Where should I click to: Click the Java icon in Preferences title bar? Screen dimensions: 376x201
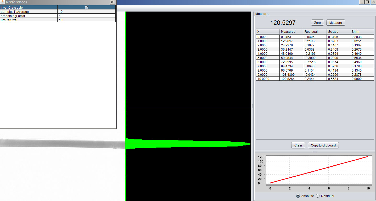coord(3,2)
